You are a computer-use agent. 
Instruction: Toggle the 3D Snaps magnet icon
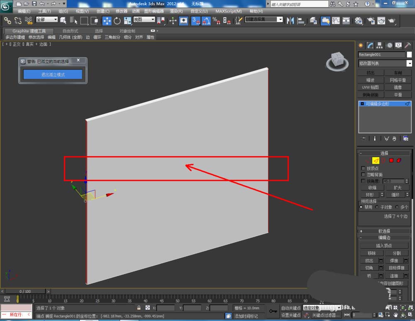pyautogui.click(x=195, y=21)
